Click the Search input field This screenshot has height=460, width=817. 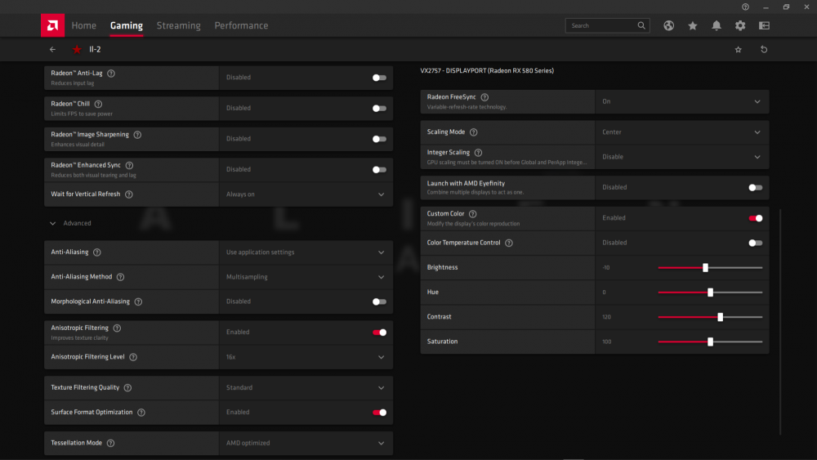click(601, 25)
